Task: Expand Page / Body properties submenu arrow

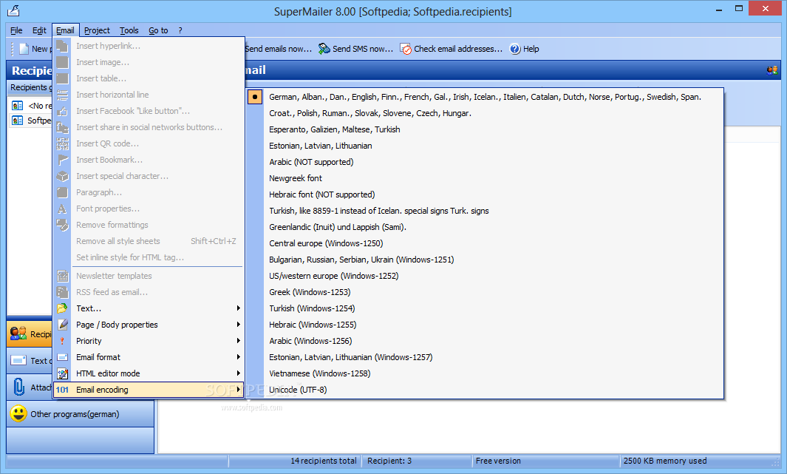Action: pos(239,325)
